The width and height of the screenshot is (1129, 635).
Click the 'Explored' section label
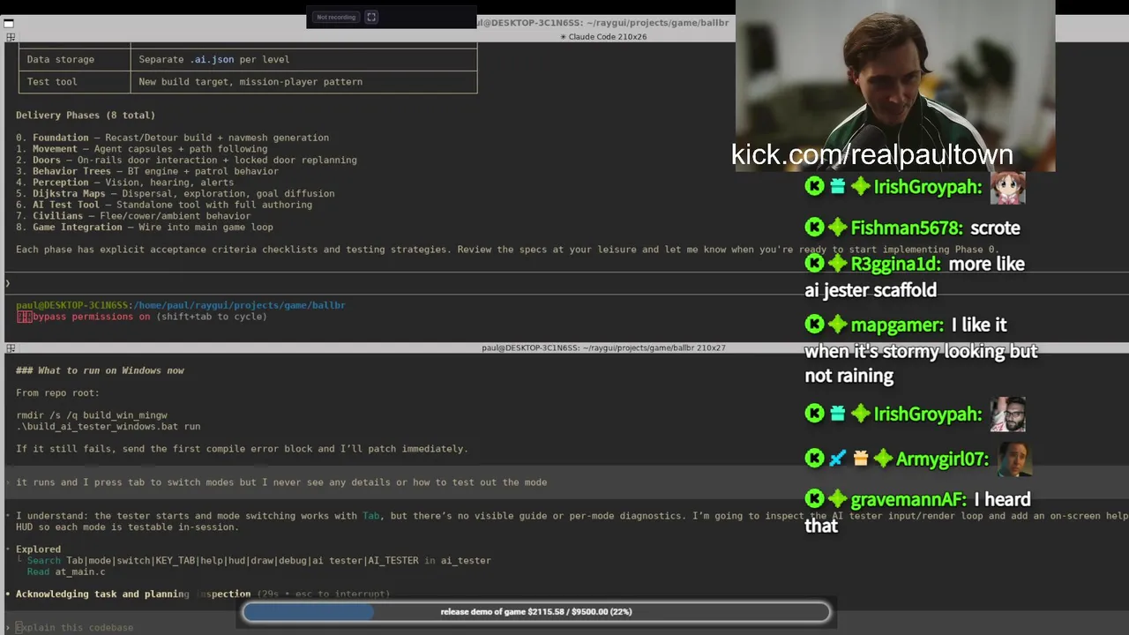pyautogui.click(x=38, y=549)
